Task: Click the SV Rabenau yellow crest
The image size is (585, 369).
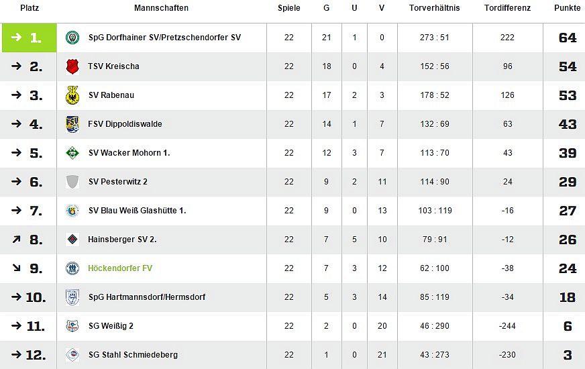Action: click(x=72, y=95)
